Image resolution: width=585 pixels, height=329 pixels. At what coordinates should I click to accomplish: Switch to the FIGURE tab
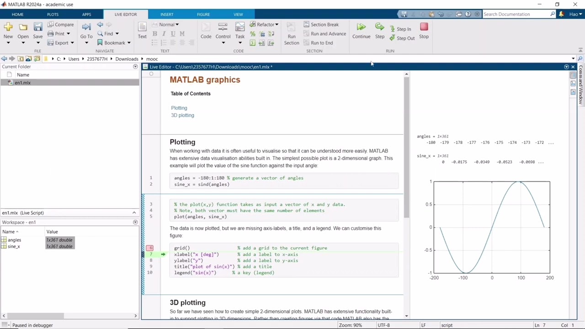click(203, 14)
